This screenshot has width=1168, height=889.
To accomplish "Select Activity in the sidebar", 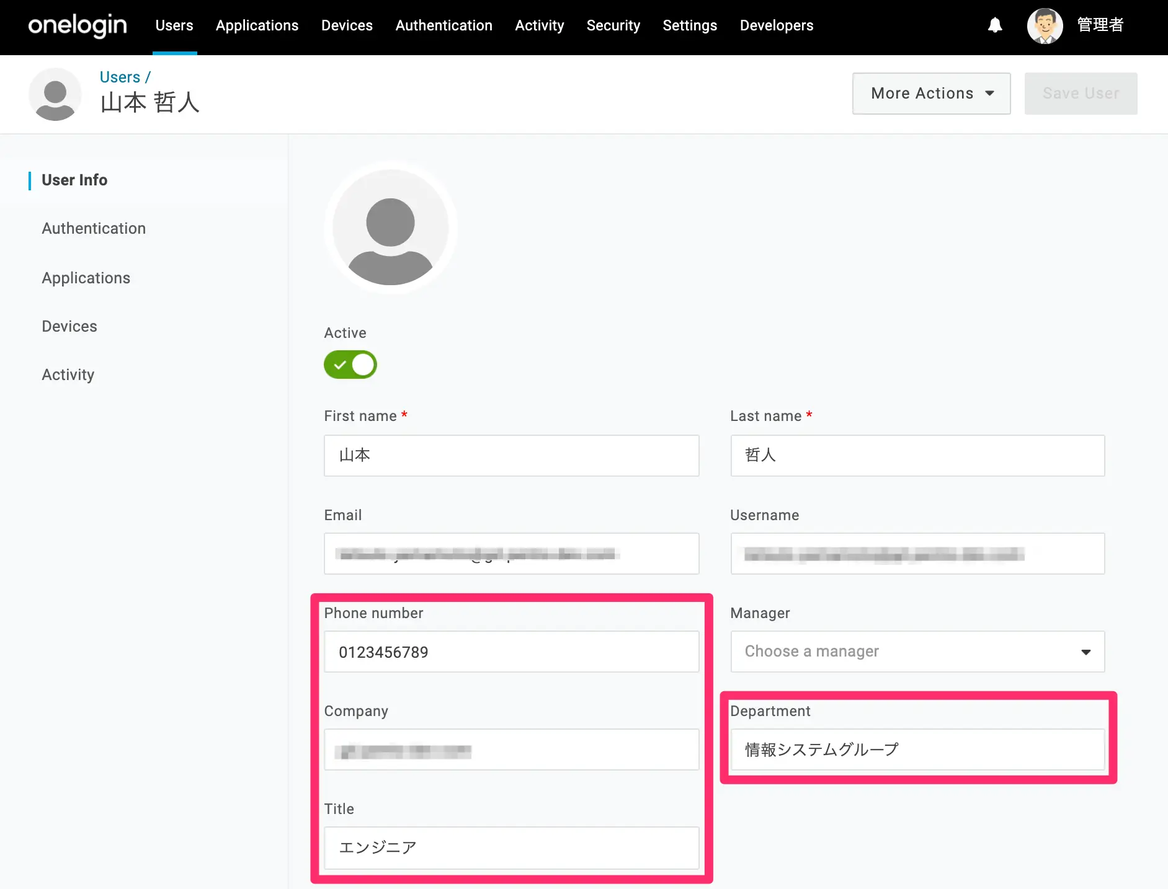I will pyautogui.click(x=68, y=375).
